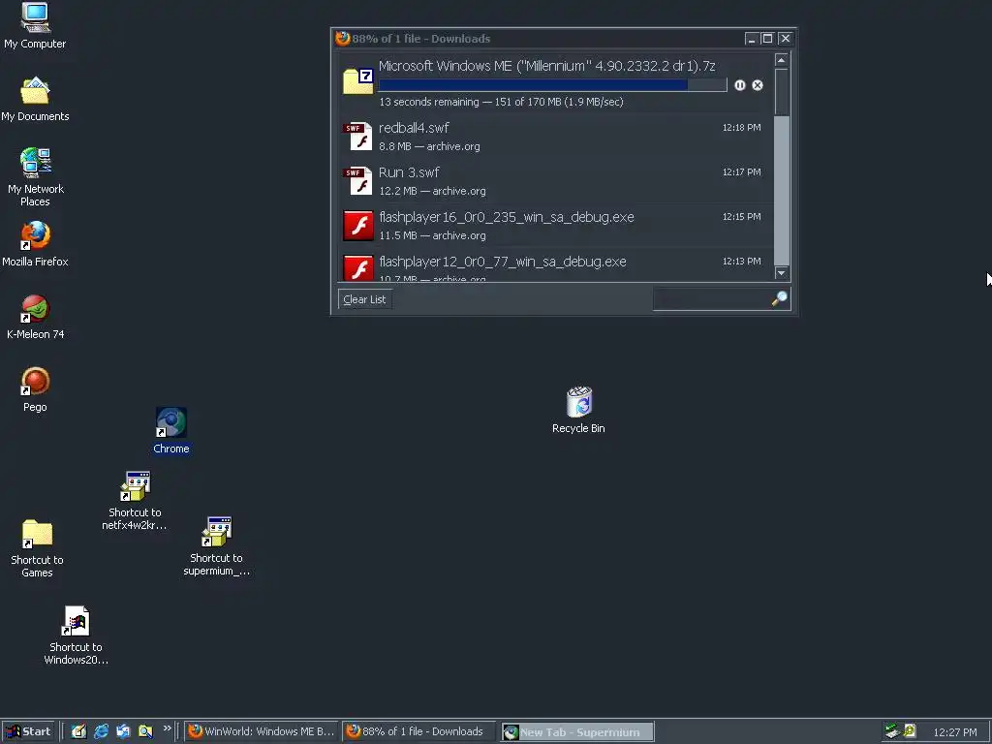Pause the Windows ME download
This screenshot has width=992, height=744.
[x=739, y=85]
